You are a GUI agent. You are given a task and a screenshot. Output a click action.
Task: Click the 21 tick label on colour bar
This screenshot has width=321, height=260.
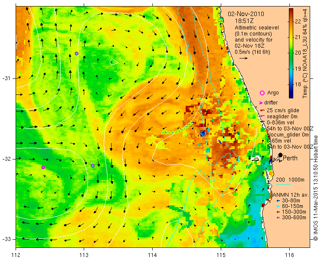(298, 37)
